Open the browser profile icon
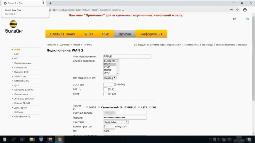This screenshot has height=143, width=255. tap(245, 10)
